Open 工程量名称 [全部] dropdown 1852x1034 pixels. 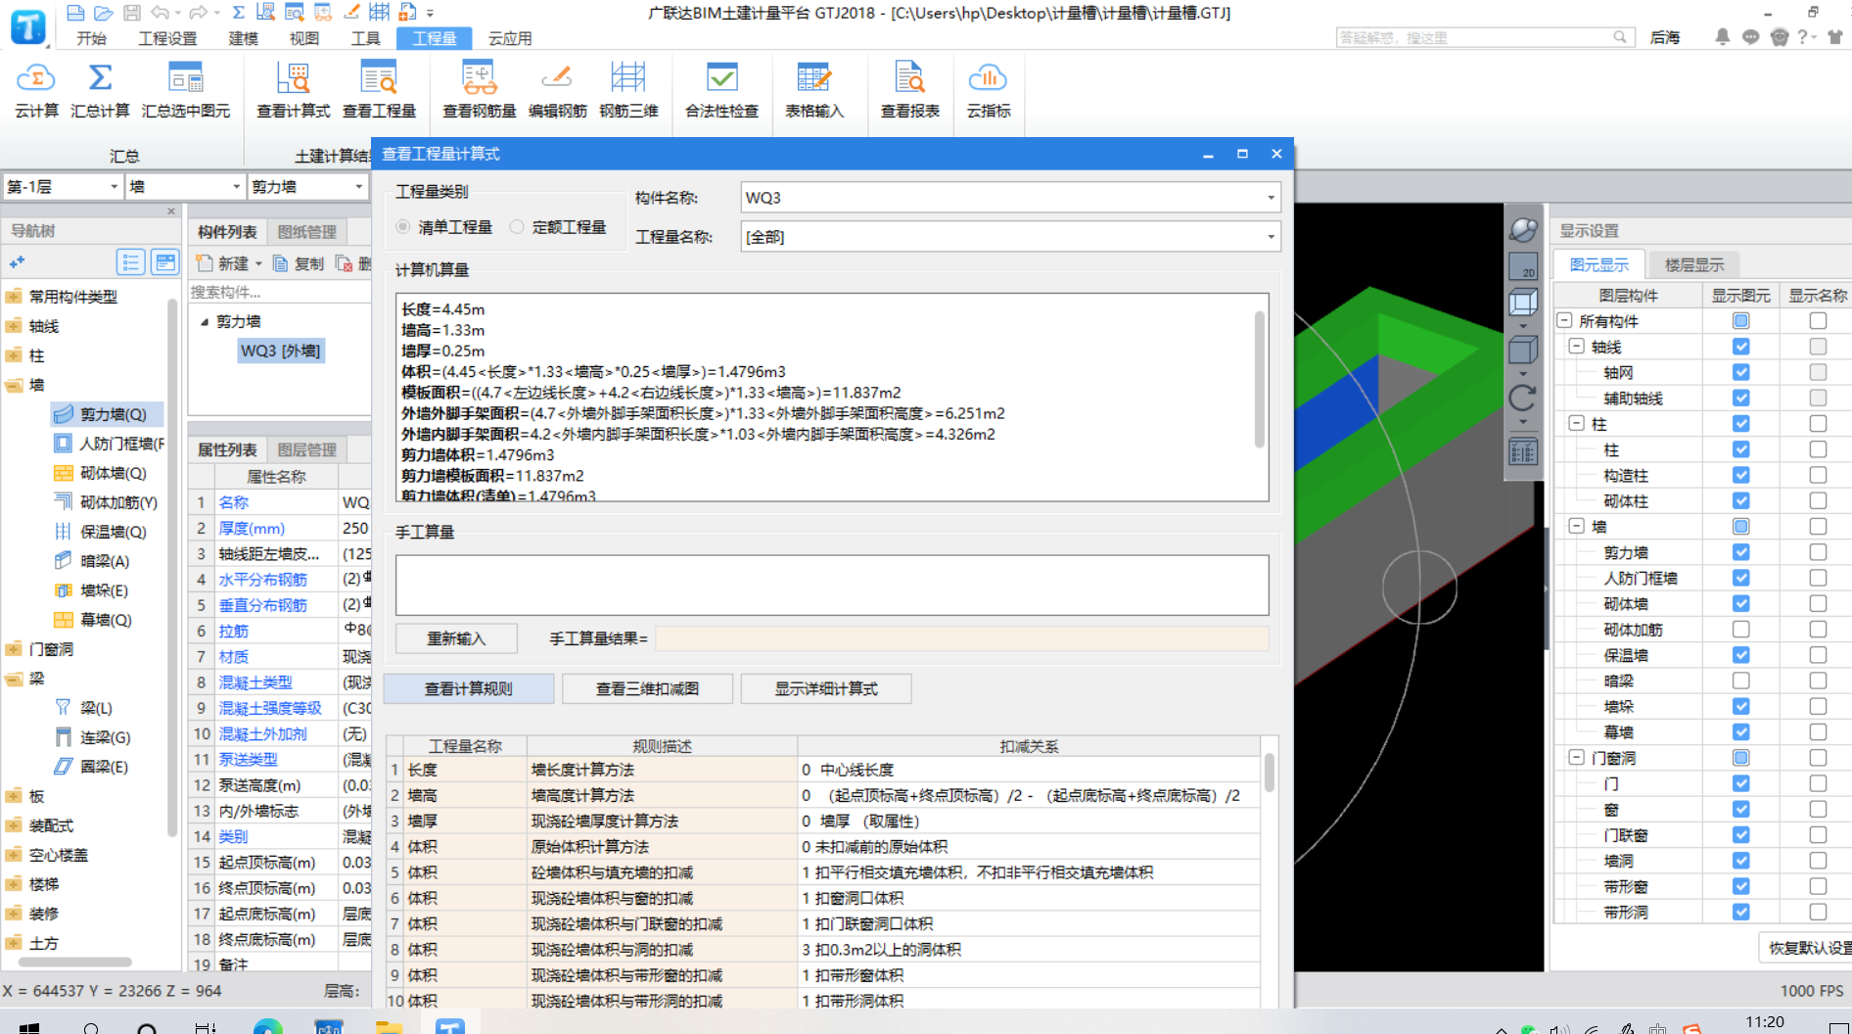[x=1271, y=237]
